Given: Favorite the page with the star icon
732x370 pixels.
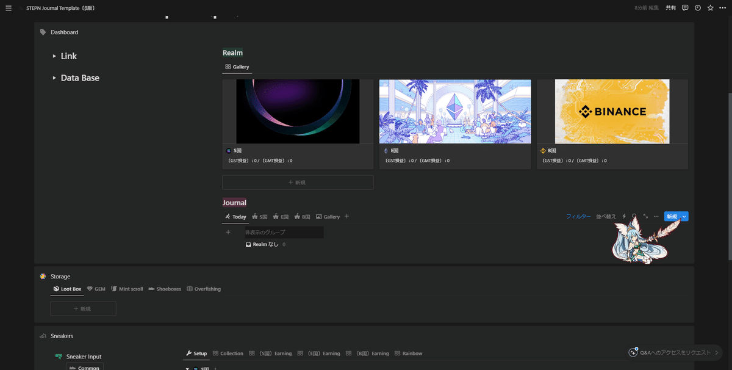Looking at the screenshot, I should (x=710, y=8).
